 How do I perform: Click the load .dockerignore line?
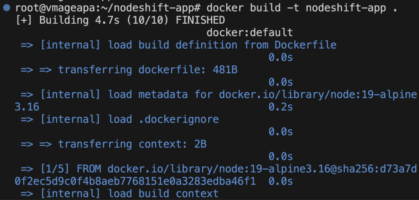pyautogui.click(x=119, y=119)
